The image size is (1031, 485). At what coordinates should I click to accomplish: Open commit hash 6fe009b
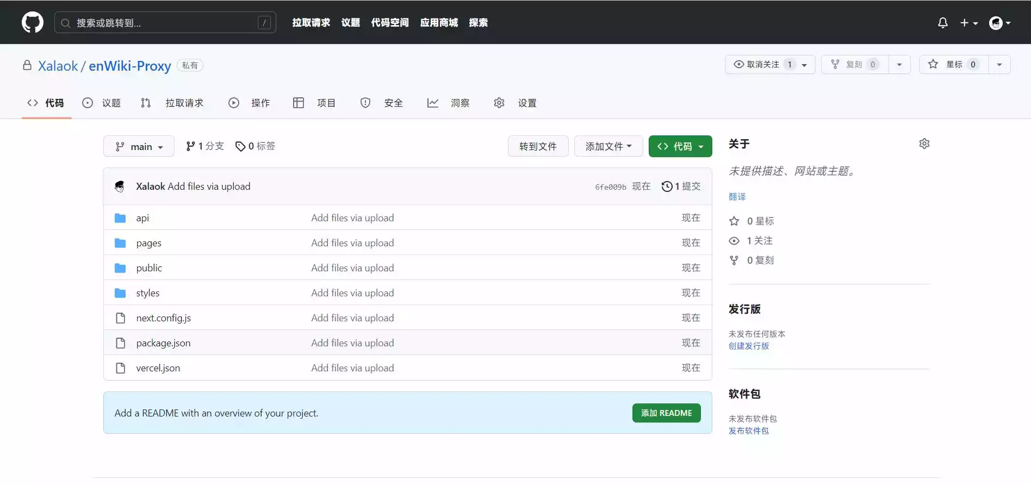[x=611, y=187]
